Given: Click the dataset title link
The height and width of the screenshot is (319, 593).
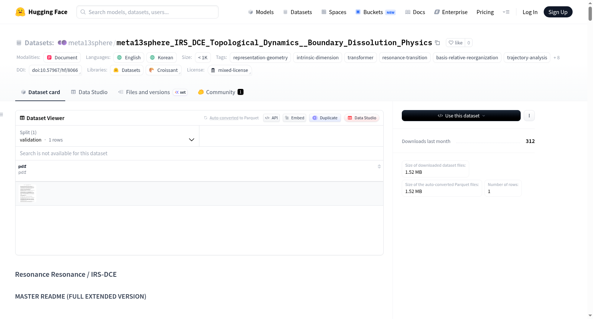Looking at the screenshot, I should point(274,43).
